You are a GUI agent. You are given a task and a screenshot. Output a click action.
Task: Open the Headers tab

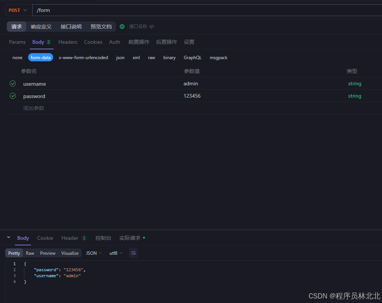pyautogui.click(x=68, y=42)
